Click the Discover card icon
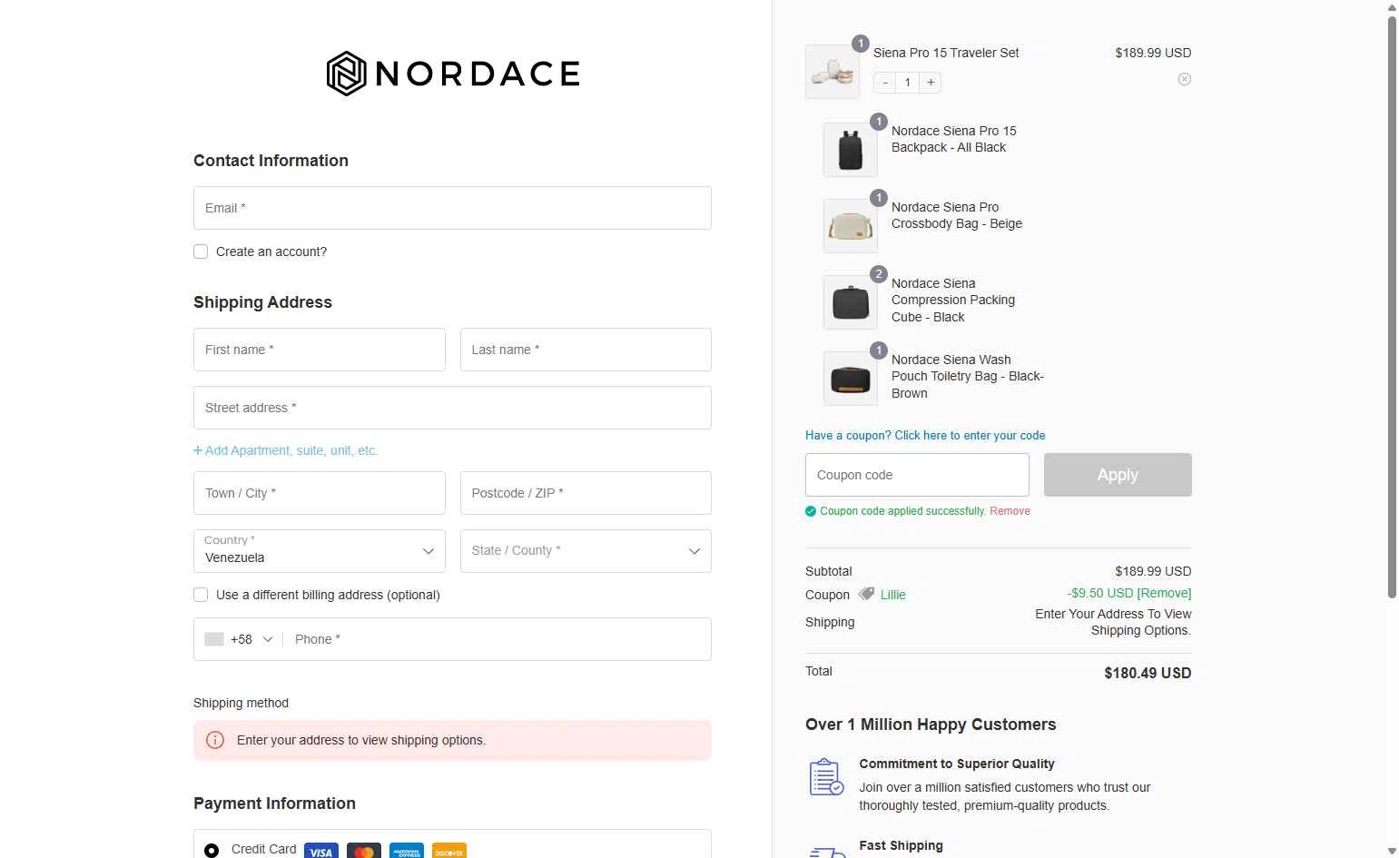This screenshot has width=1399, height=858. coord(449,851)
